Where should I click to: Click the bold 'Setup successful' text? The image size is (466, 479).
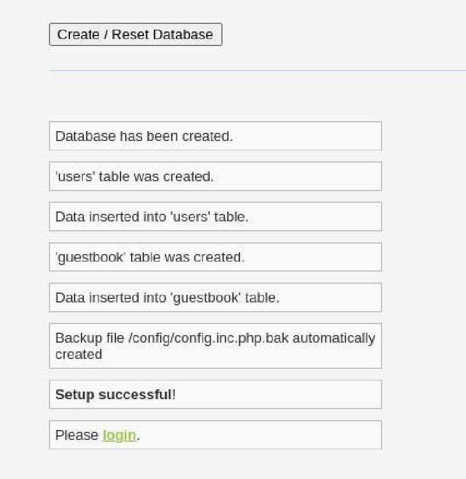click(113, 395)
